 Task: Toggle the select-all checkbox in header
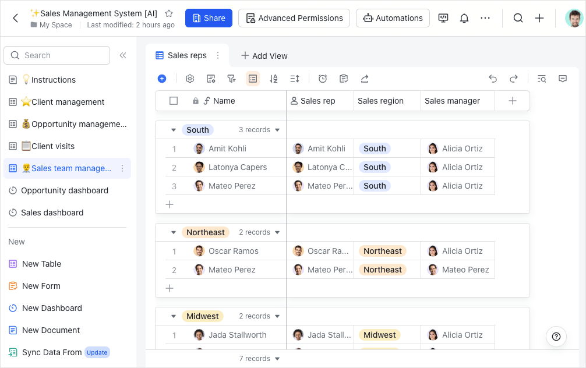coord(174,101)
